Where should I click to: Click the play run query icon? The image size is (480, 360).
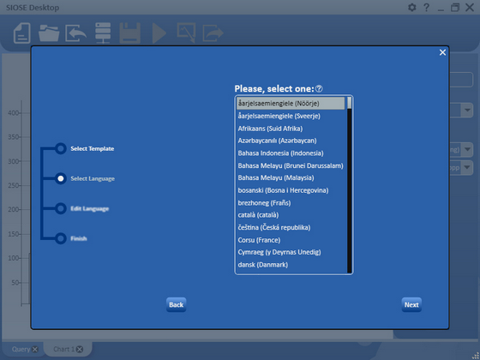pos(159,33)
